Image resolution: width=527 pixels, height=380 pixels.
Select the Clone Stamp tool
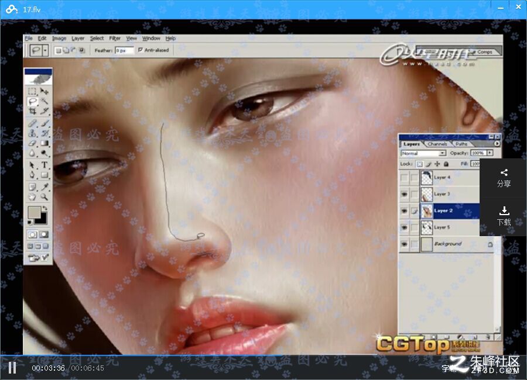click(x=32, y=133)
